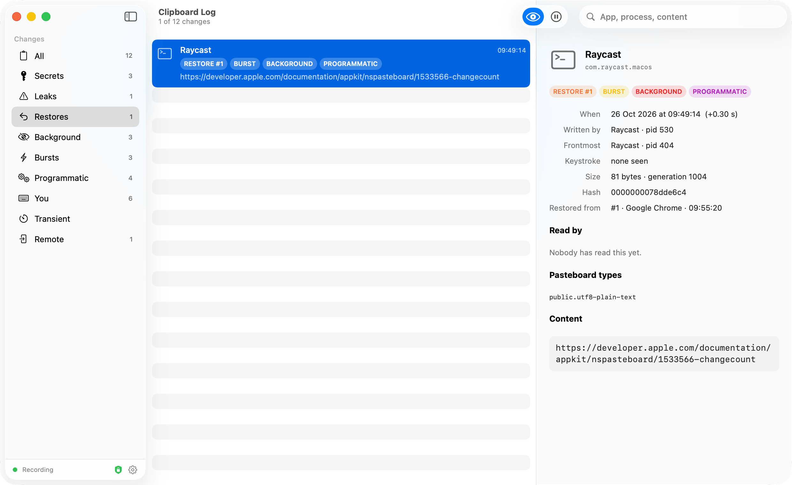
Task: Toggle the sidebar panel icon
Action: tap(131, 17)
